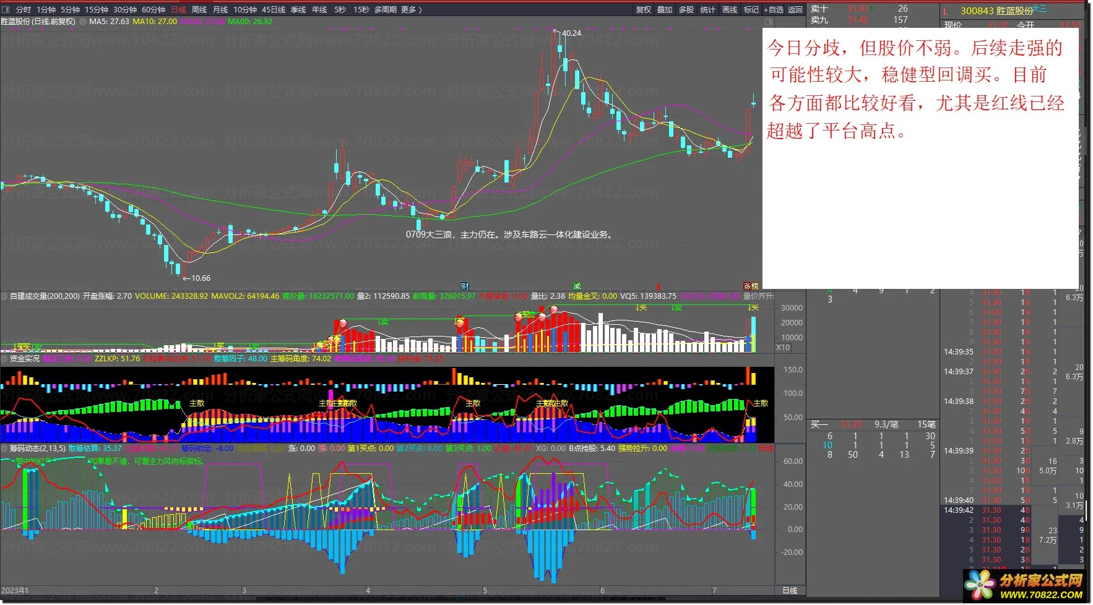Click the 资金实况 indicator name
The height and width of the screenshot is (605, 1093).
(25, 359)
